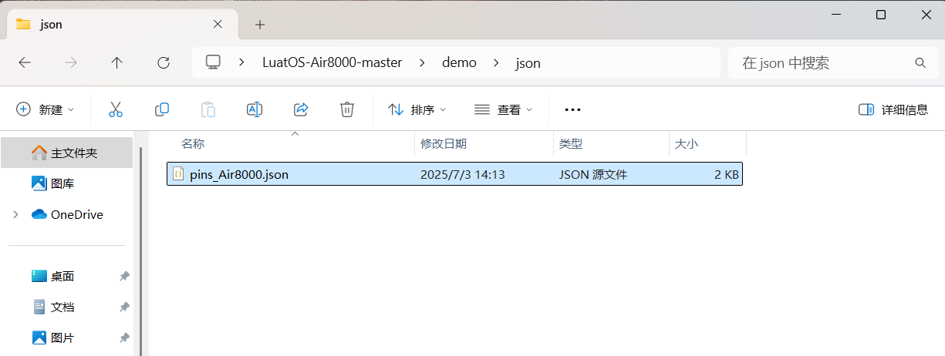This screenshot has height=356, width=945.
Task: Click the Paste clipboard icon
Action: click(208, 109)
